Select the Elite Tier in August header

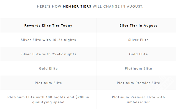[x=138, y=25]
